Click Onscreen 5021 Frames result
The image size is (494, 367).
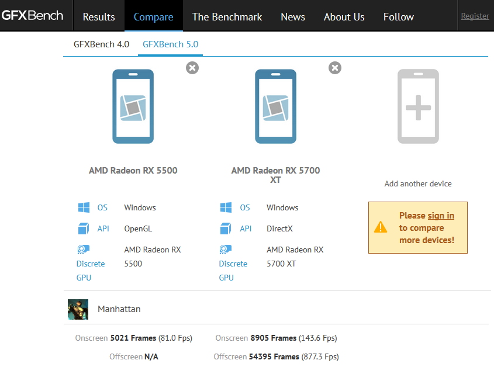pos(133,338)
